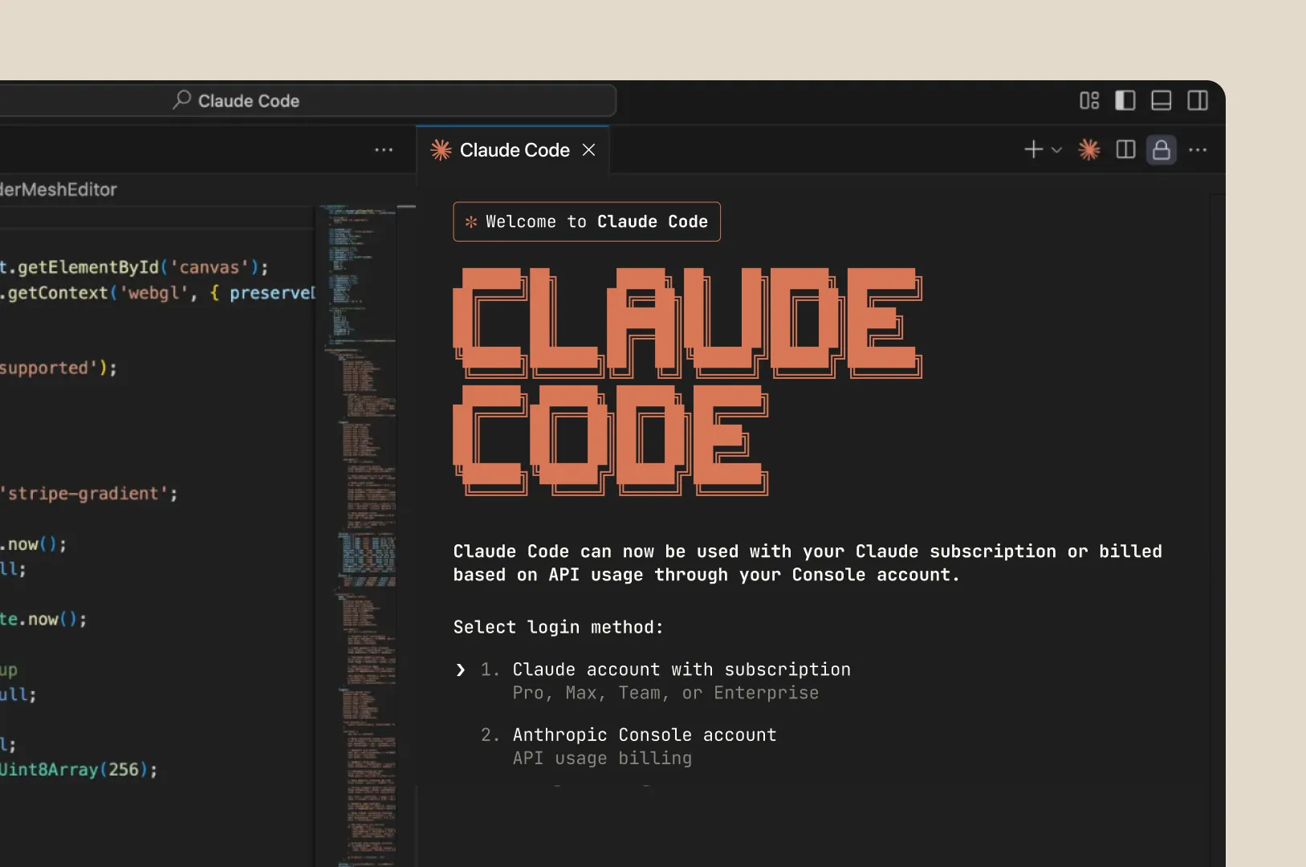1306x867 pixels.
Task: Toggle the primary side bar icon
Action: 1125,100
